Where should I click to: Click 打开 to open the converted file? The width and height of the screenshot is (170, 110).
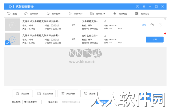[155, 39]
